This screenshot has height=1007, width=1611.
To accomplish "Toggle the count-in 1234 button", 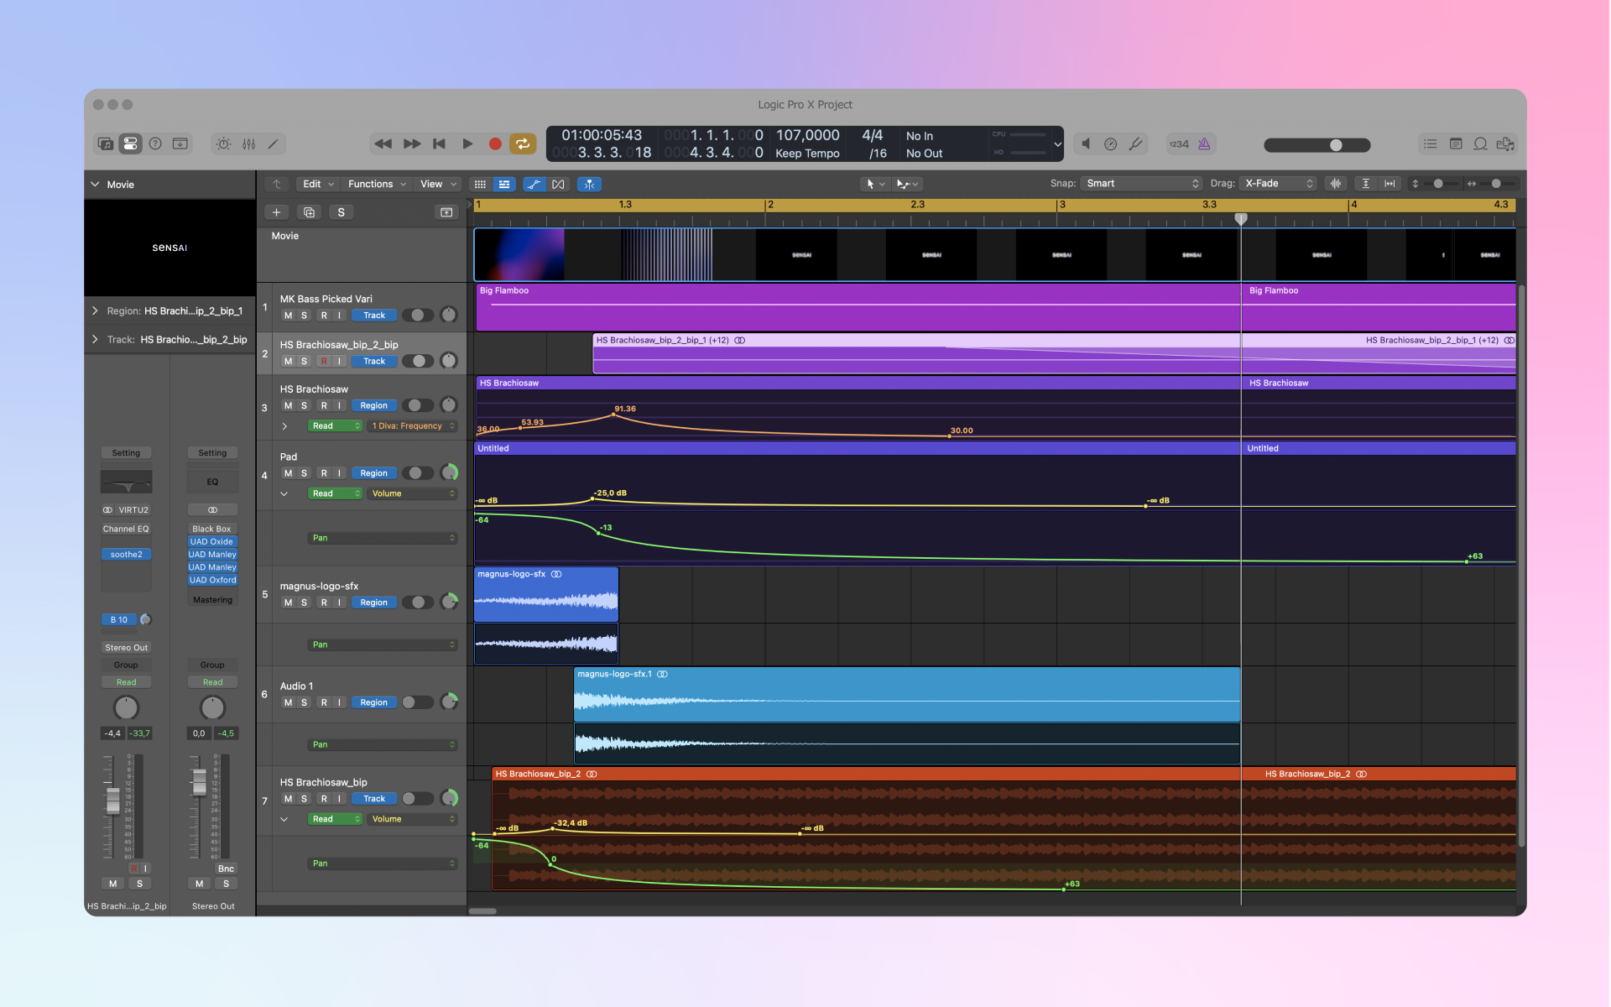I will pyautogui.click(x=1179, y=144).
